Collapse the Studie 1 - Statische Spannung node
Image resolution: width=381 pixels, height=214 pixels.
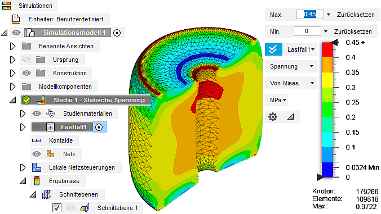click(x=12, y=100)
